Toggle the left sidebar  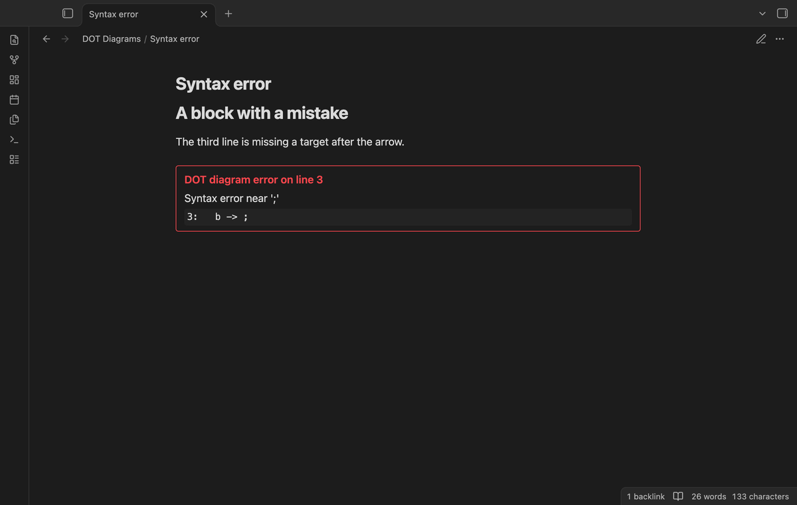(x=67, y=13)
